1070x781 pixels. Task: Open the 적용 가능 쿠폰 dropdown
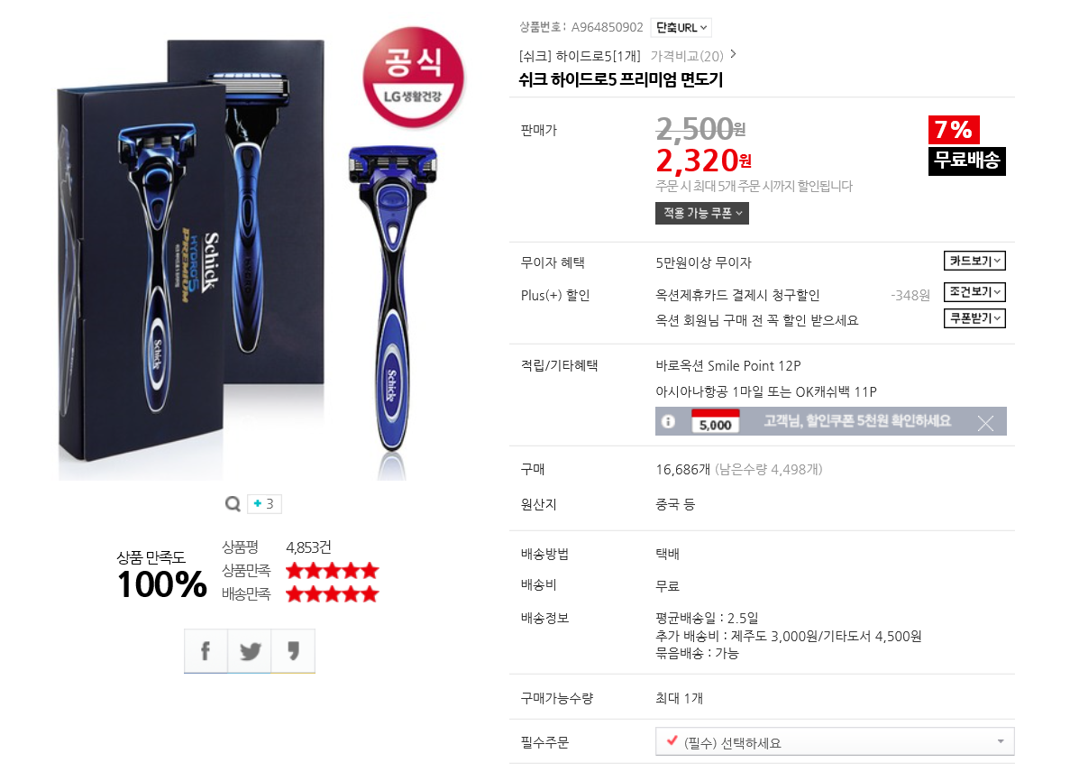click(x=702, y=213)
